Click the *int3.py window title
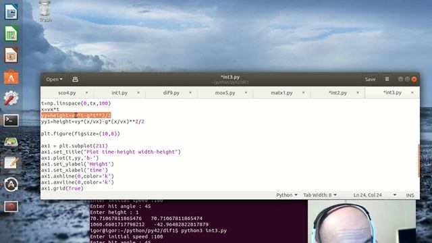The height and width of the screenshot is (243, 432). point(230,77)
